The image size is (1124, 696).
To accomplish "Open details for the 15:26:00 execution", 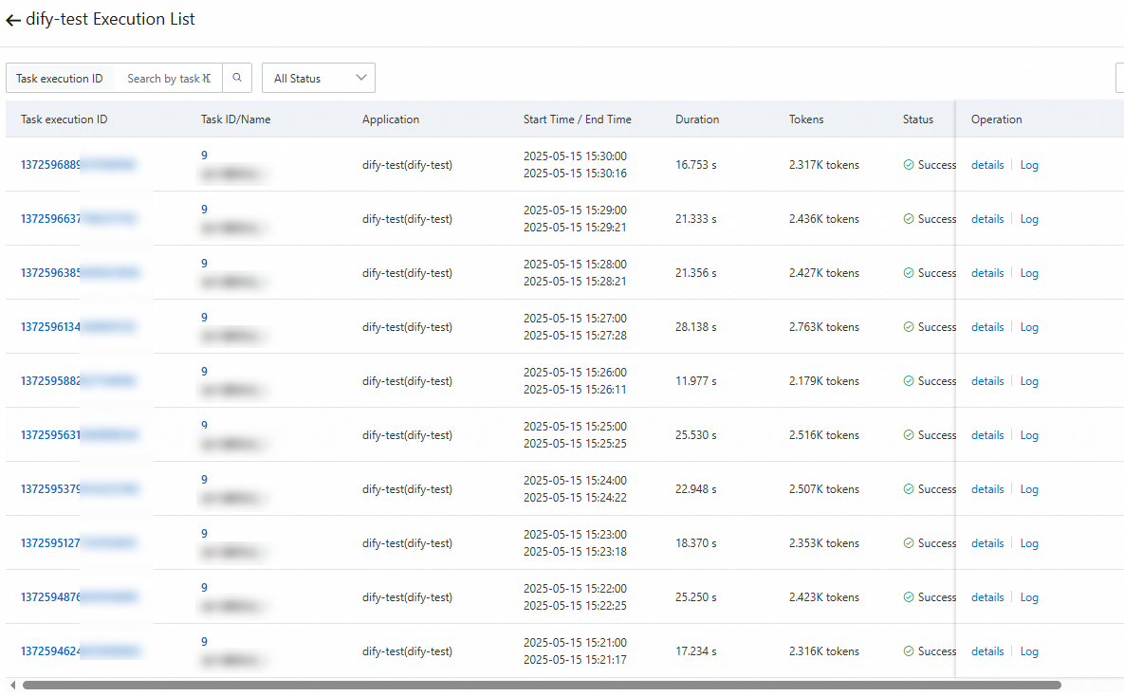I will 987,381.
